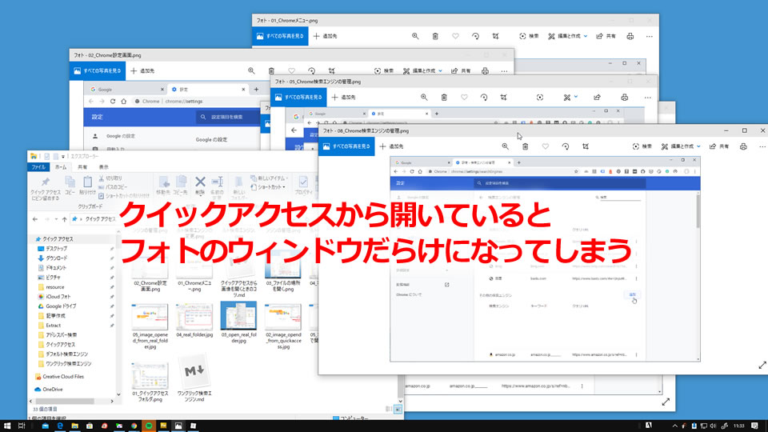Click trash icon in 05_Chrome検索エンジンの管理 window
Image resolution: width=768 pixels, height=432 pixels.
[x=444, y=97]
